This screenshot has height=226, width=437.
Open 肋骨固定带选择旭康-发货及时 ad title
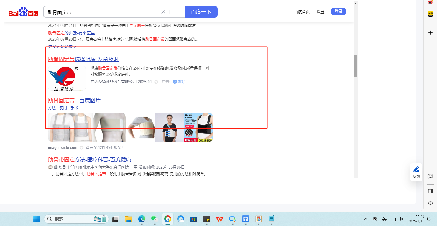[x=83, y=59]
